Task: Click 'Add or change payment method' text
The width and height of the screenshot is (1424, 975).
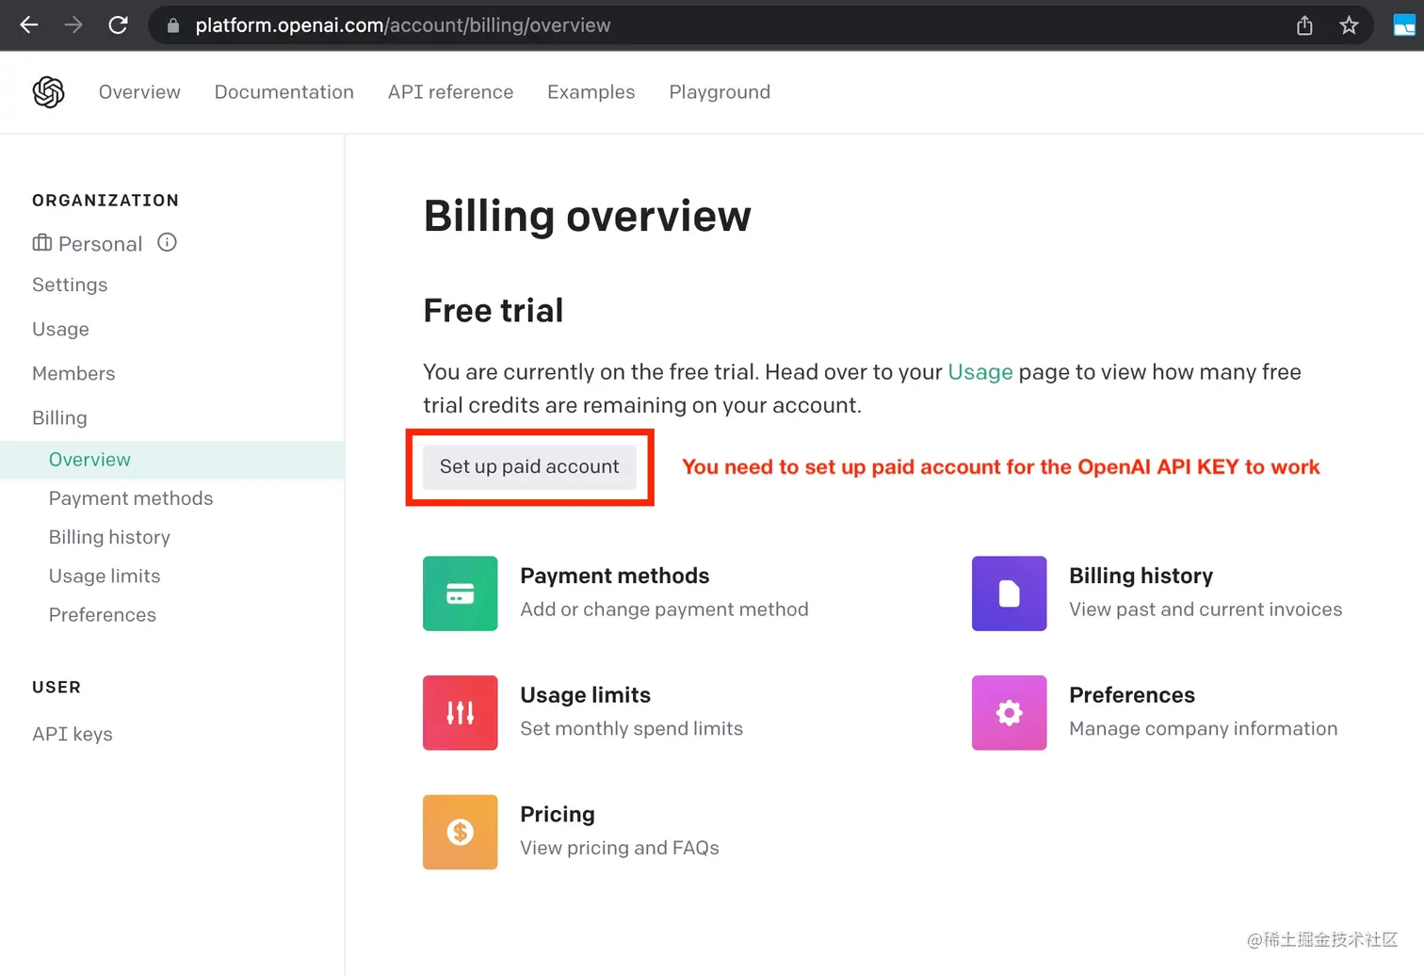Action: [664, 609]
